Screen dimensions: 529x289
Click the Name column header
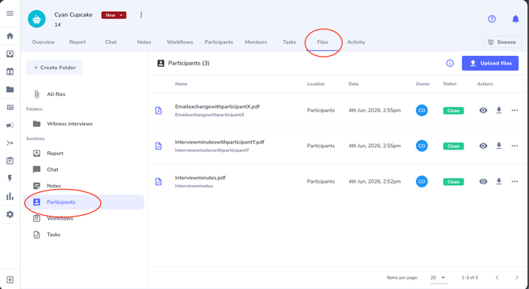181,83
